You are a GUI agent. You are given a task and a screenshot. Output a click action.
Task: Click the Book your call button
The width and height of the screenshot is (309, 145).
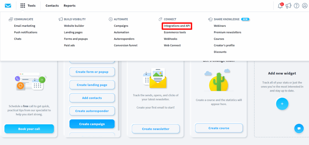29,129
